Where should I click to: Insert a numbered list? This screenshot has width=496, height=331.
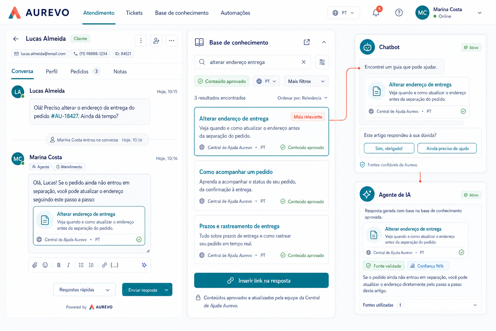click(91, 265)
